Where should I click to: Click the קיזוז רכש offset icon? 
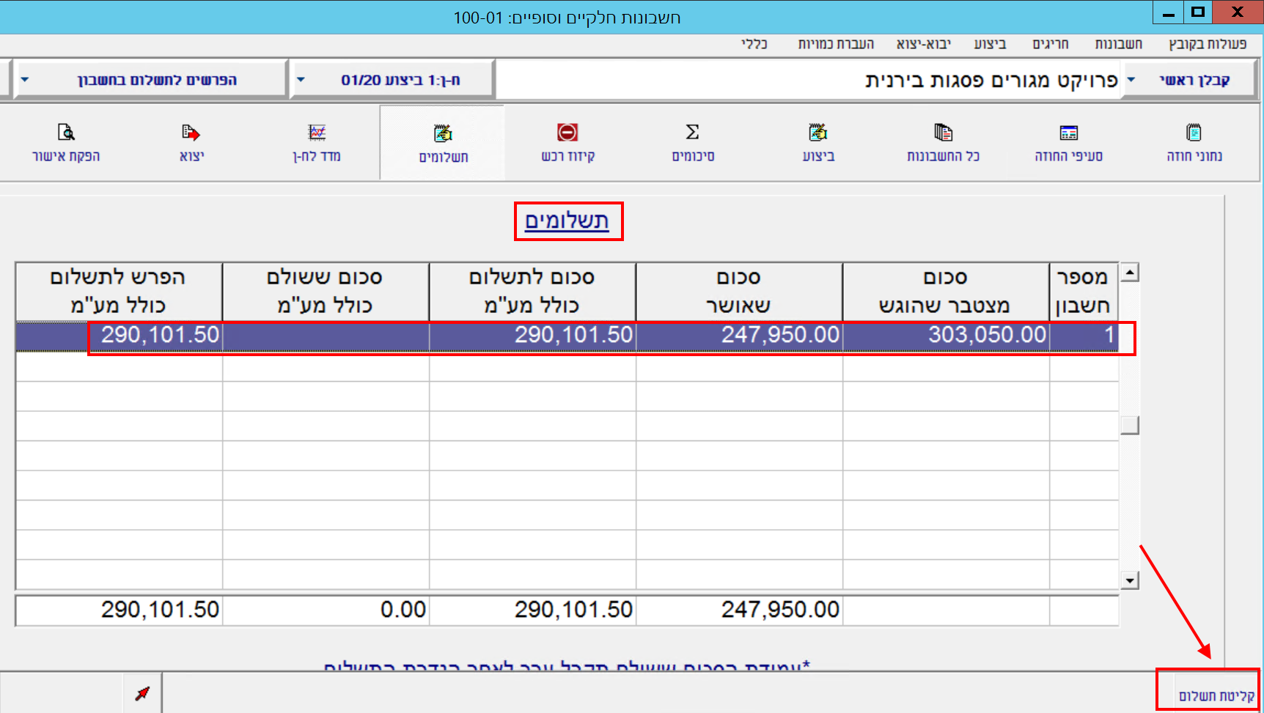[567, 133]
